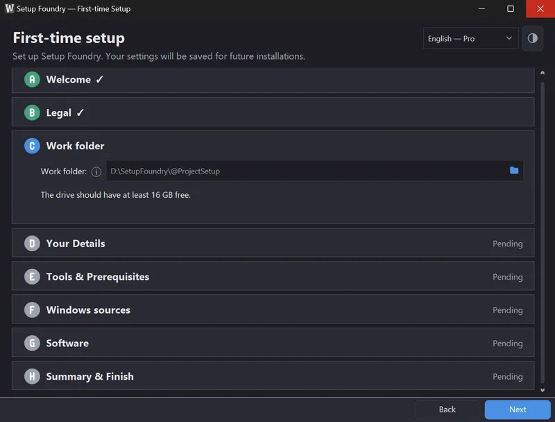Expand the Summary & Finish section
555x422 pixels.
coord(273,376)
